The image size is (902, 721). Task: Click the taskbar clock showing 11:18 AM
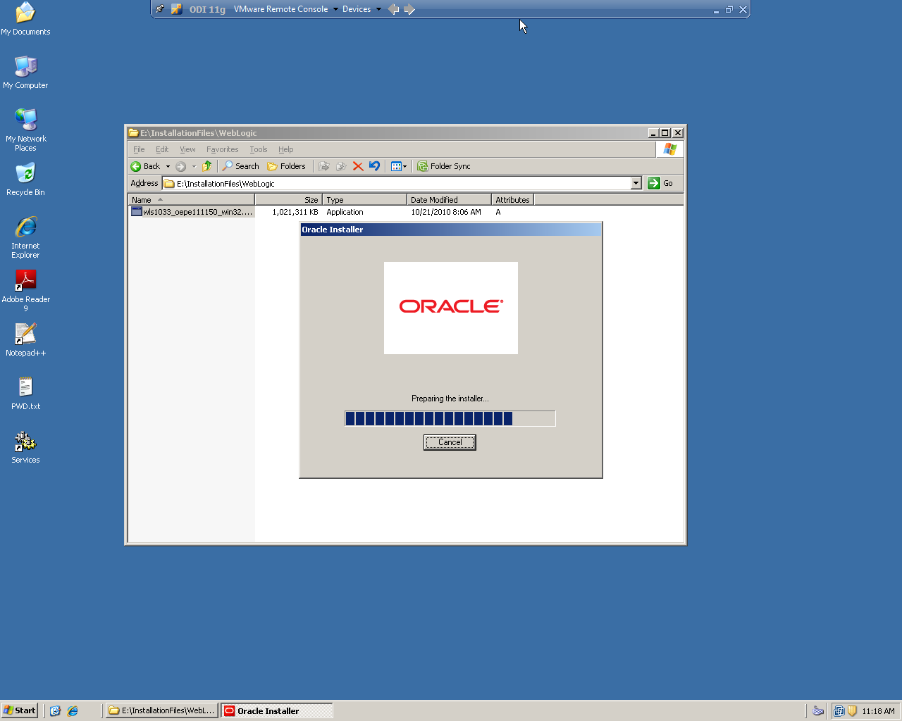pos(878,711)
